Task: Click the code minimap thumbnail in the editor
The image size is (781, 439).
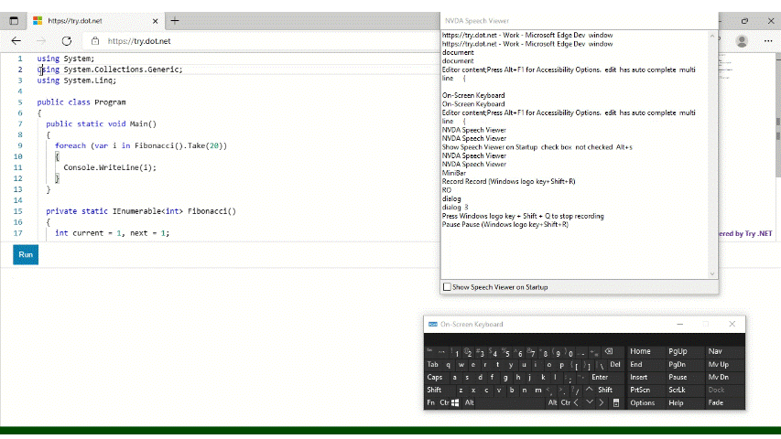Action: click(727, 67)
